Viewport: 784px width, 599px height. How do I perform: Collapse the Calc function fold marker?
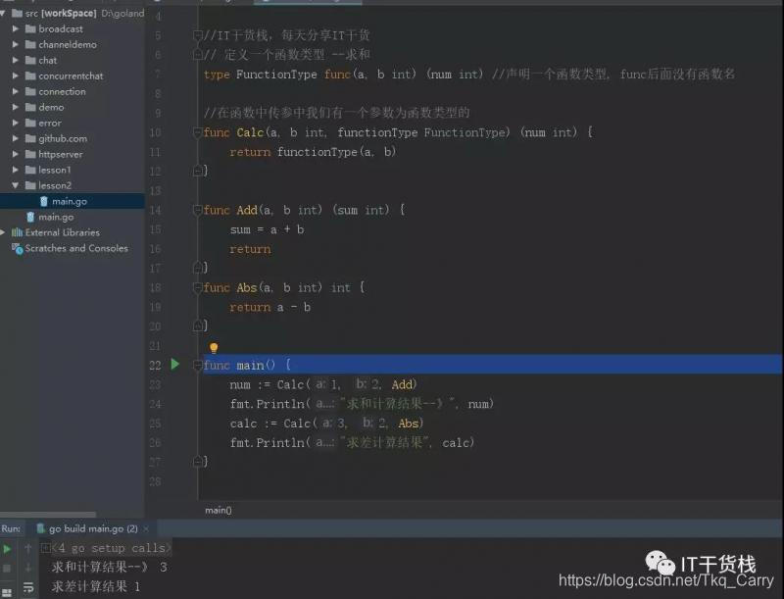point(198,132)
